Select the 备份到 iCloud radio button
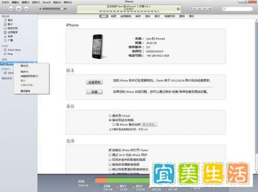 click(110, 116)
